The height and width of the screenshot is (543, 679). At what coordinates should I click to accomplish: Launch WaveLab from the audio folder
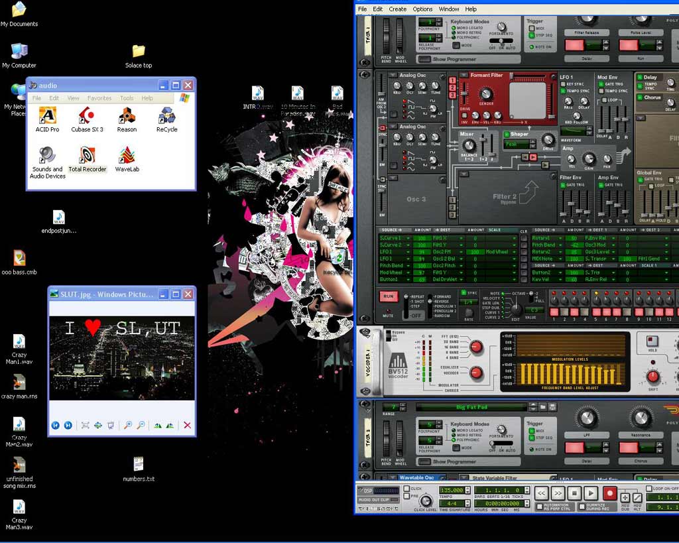pyautogui.click(x=127, y=160)
